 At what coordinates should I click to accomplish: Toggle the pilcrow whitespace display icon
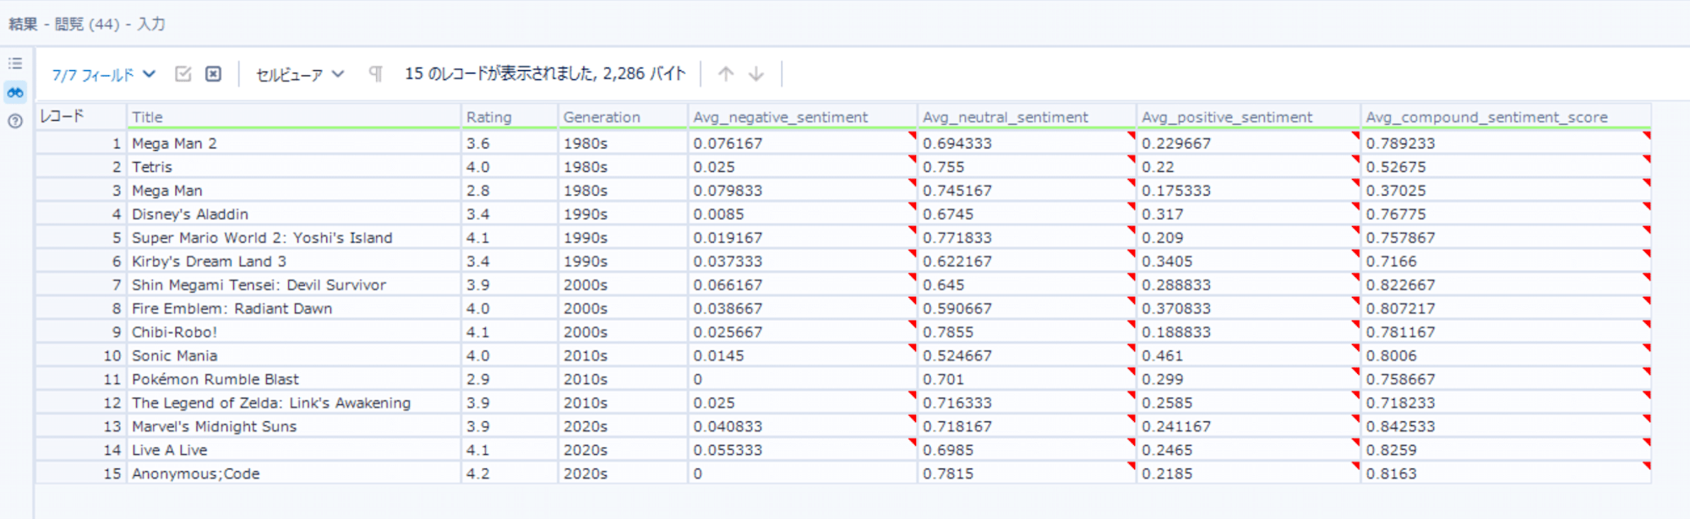tap(376, 74)
